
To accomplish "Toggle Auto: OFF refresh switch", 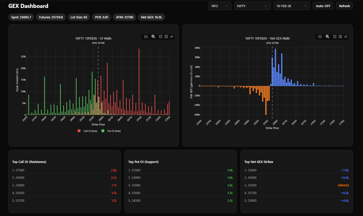I will coord(323,6).
